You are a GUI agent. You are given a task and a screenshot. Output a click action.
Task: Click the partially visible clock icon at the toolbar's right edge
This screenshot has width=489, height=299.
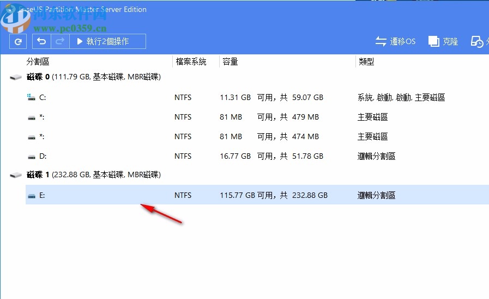478,42
